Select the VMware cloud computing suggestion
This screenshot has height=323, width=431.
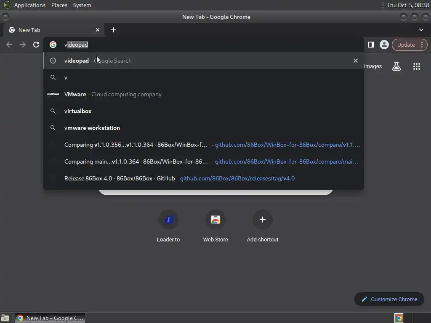click(203, 94)
